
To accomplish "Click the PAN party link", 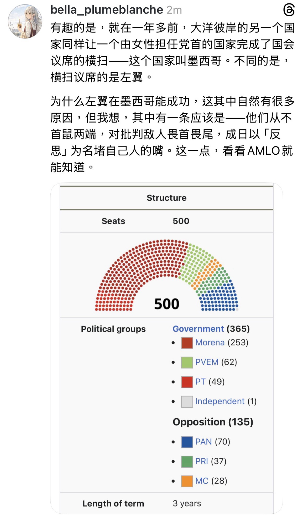I will [x=203, y=442].
